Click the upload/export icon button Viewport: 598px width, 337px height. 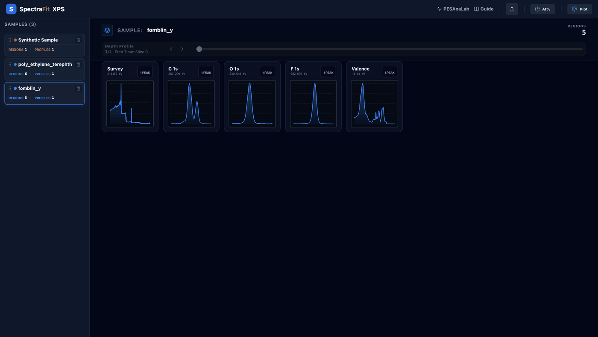512,9
